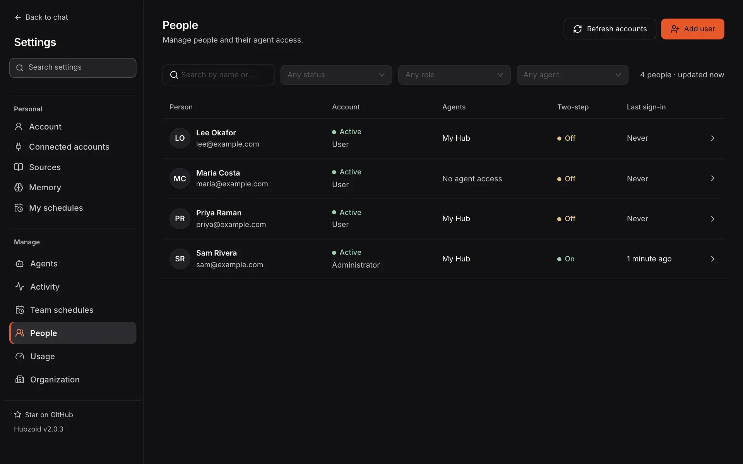The image size is (743, 464).
Task: Click the Add user button
Action: coord(692,29)
